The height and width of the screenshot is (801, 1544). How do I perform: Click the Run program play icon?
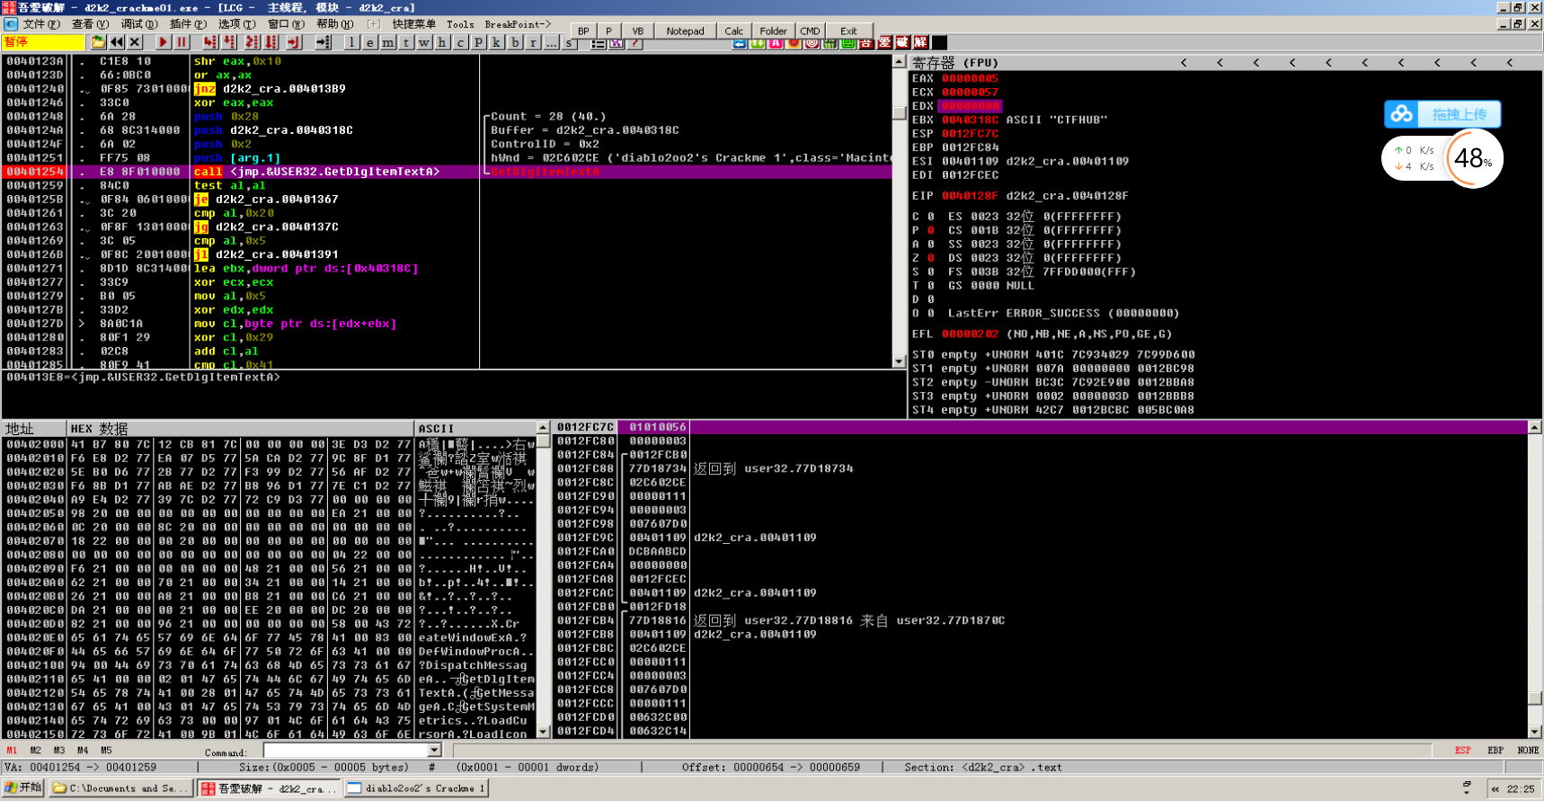(163, 42)
